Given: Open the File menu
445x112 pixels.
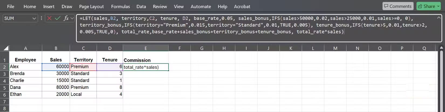Looking at the screenshot, I should pyautogui.click(x=11, y=6).
